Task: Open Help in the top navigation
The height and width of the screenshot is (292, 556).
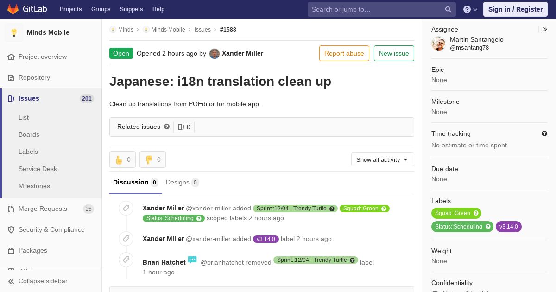Action: click(x=158, y=9)
